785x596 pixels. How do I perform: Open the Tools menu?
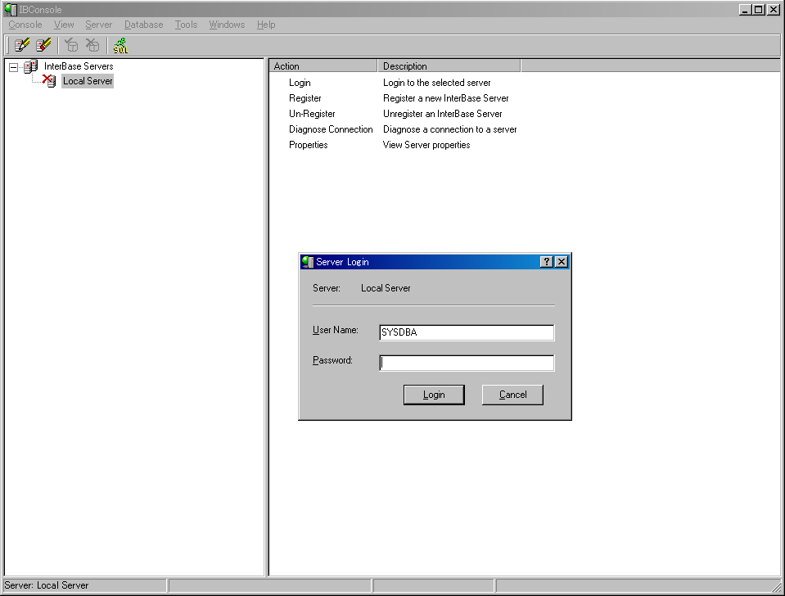pyautogui.click(x=186, y=25)
